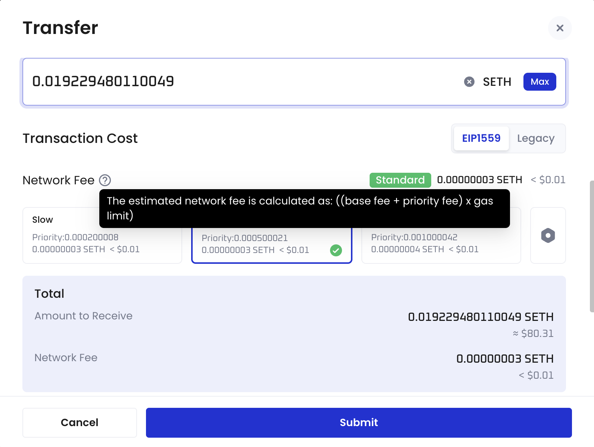Click the Standard fee status badge
Image resolution: width=594 pixels, height=447 pixels.
tap(400, 180)
